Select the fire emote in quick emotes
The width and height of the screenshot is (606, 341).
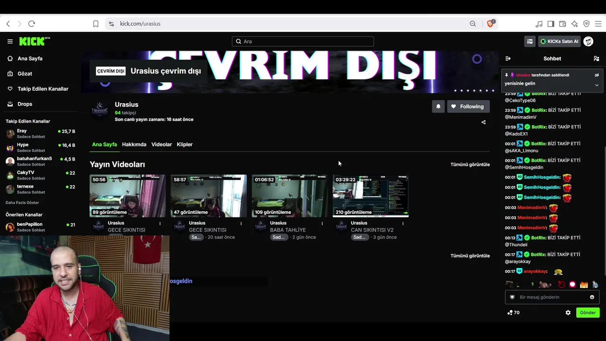click(x=584, y=285)
